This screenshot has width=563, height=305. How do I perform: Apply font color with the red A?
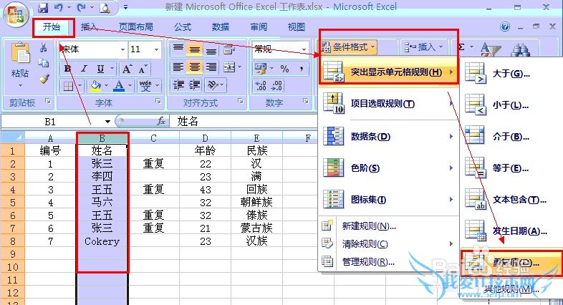pyautogui.click(x=119, y=86)
